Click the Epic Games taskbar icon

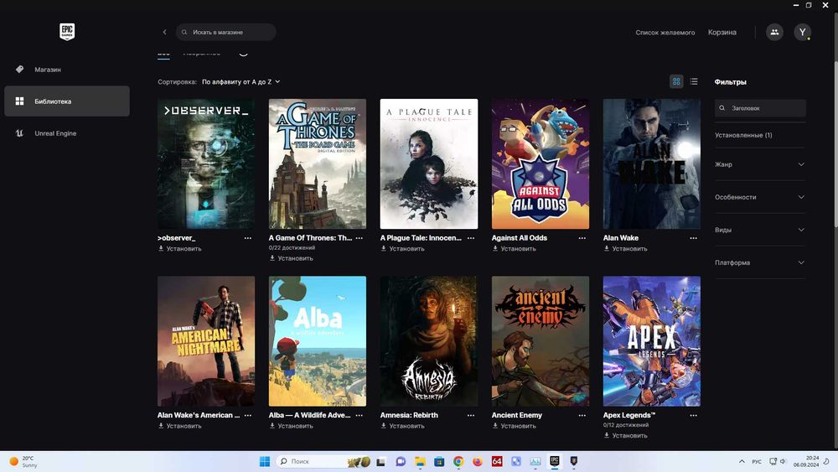[x=555, y=461]
